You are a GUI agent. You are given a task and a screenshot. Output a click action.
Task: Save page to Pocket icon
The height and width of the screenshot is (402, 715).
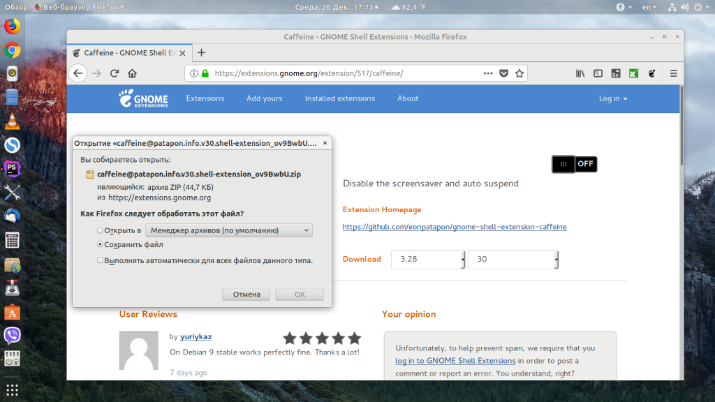point(504,73)
